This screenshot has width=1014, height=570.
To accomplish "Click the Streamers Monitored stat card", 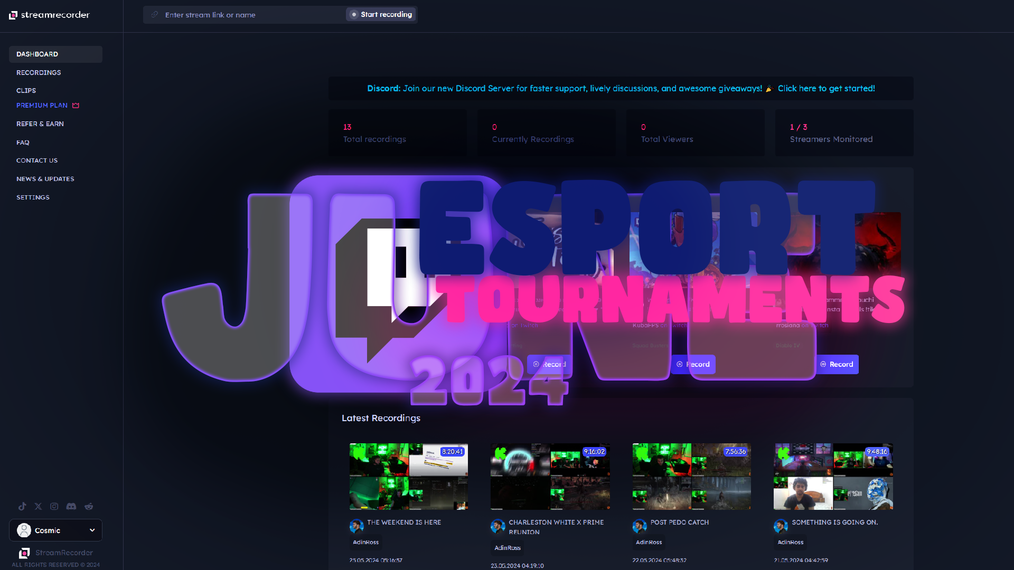I will 844,132.
